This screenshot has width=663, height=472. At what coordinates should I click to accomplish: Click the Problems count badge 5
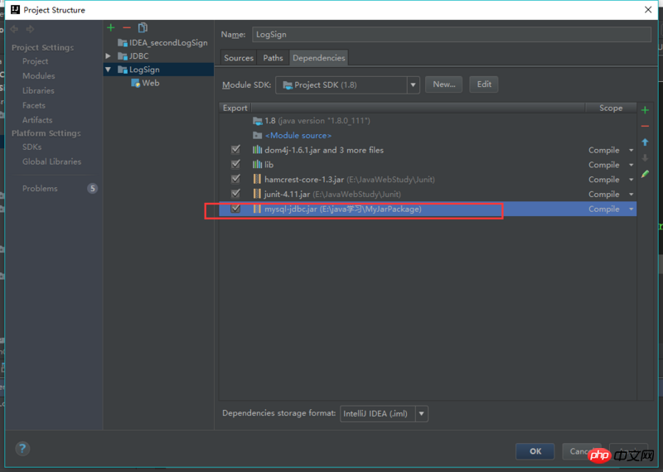coord(92,189)
